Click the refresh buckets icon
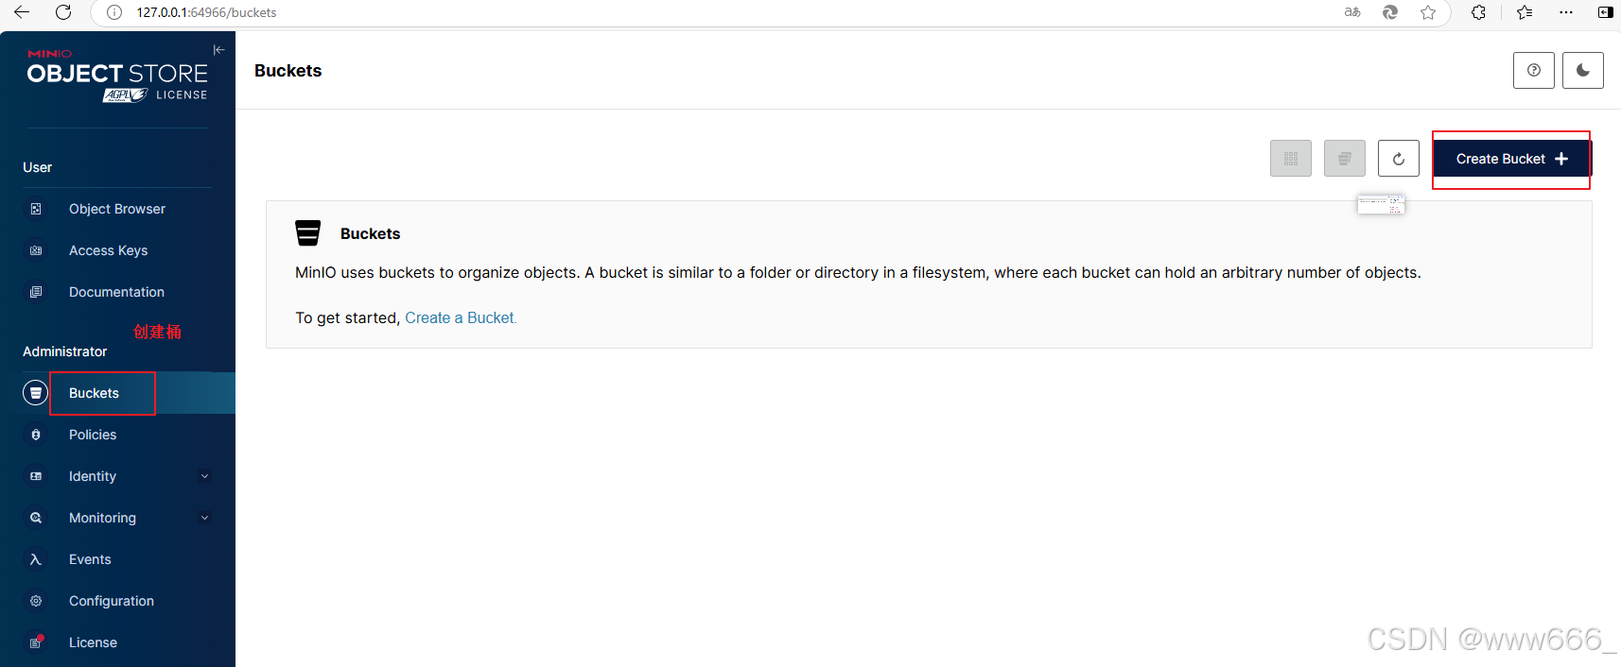 (x=1399, y=159)
